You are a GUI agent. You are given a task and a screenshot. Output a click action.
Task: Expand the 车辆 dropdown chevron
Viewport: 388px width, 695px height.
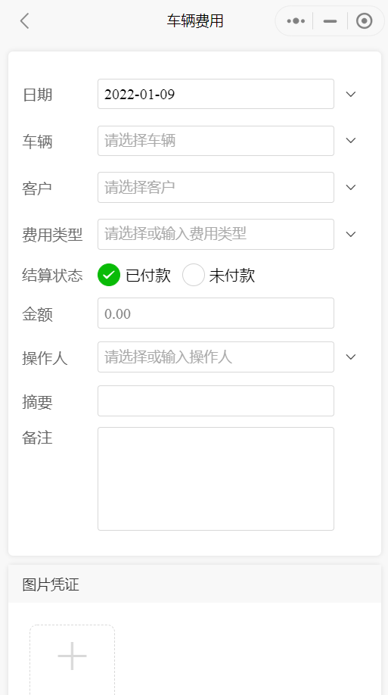(351, 141)
